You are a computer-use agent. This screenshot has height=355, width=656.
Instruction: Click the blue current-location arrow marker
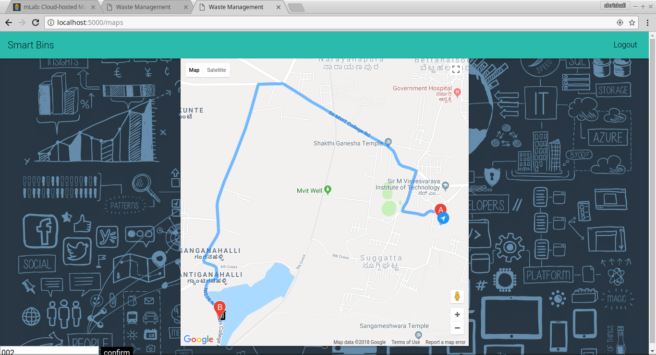tap(443, 218)
